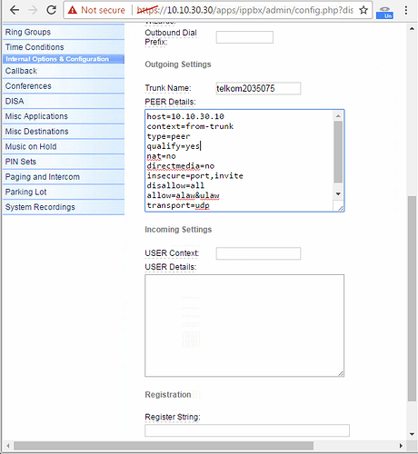Click the Trunk Name input field

(x=258, y=88)
